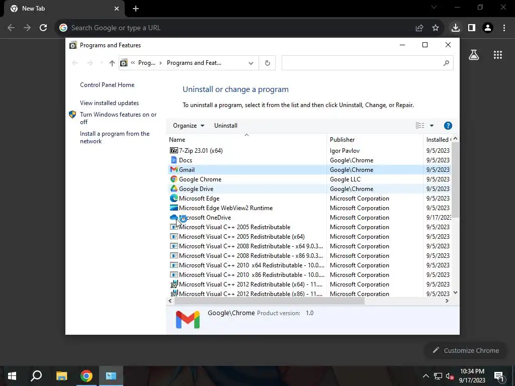Sort by Name column header
515x386 pixels.
[x=246, y=140]
